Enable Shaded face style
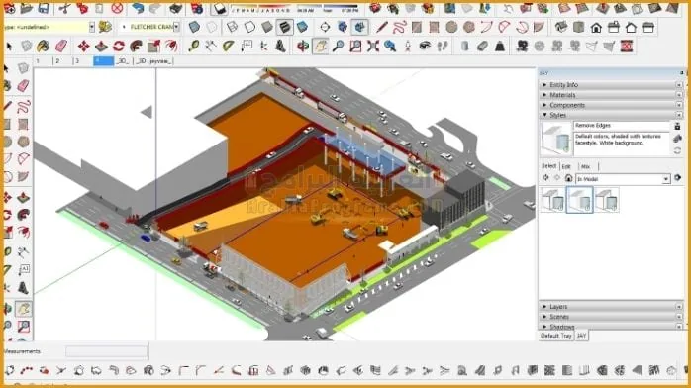 coord(267,27)
